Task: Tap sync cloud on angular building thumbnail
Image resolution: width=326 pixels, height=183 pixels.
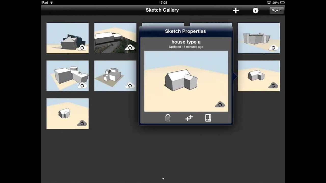Action: coord(273,48)
